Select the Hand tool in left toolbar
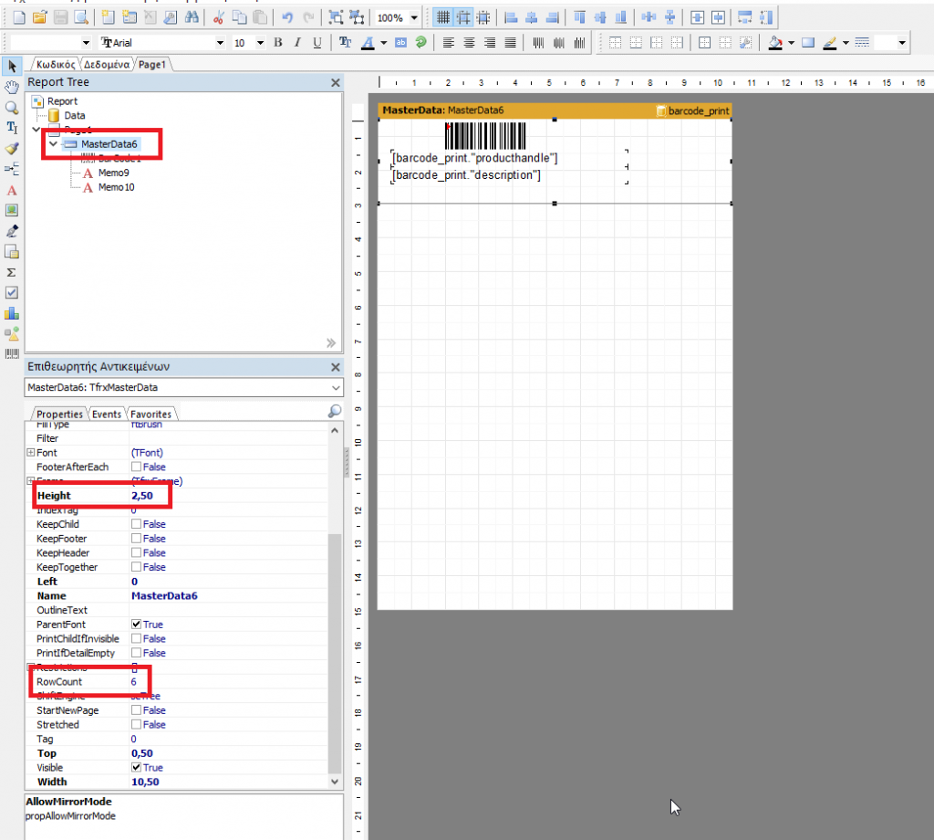The height and width of the screenshot is (840, 934). [11, 87]
